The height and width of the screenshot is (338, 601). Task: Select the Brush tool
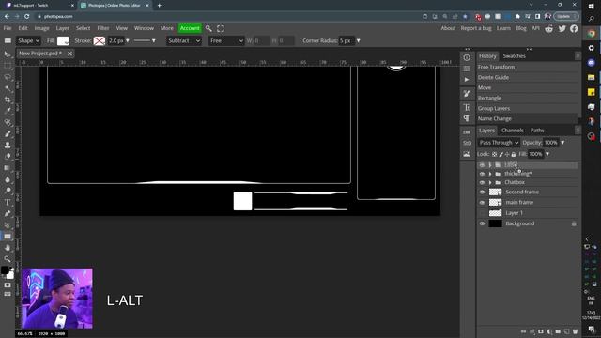(8, 133)
